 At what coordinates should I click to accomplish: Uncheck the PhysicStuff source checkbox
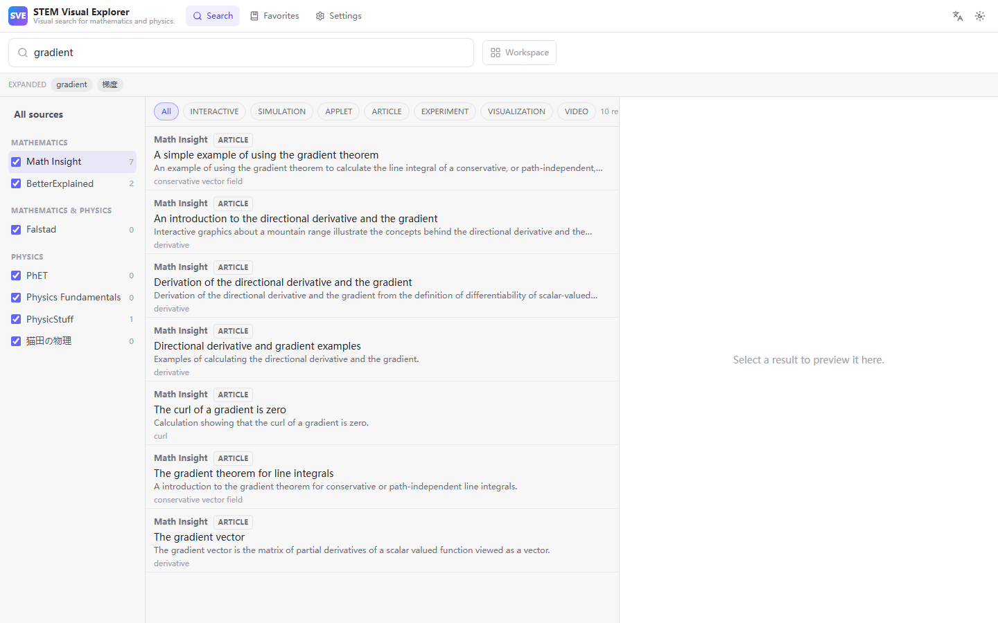16,320
